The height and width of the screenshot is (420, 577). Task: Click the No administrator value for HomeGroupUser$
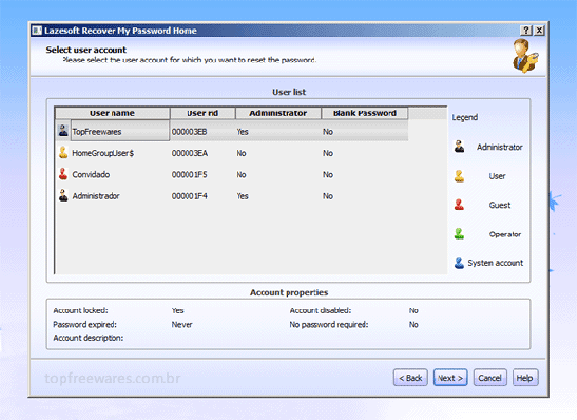tap(241, 153)
